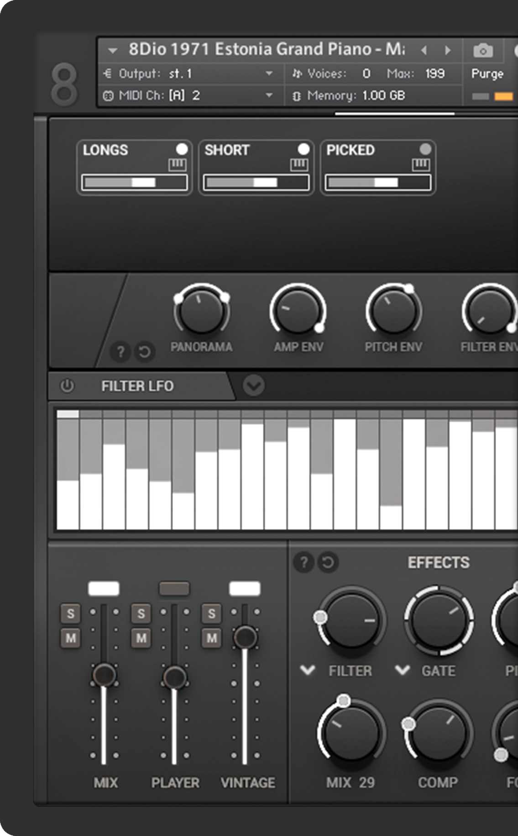Mute the VINTAGE channel
Screen dimensions: 518x836
click(211, 637)
